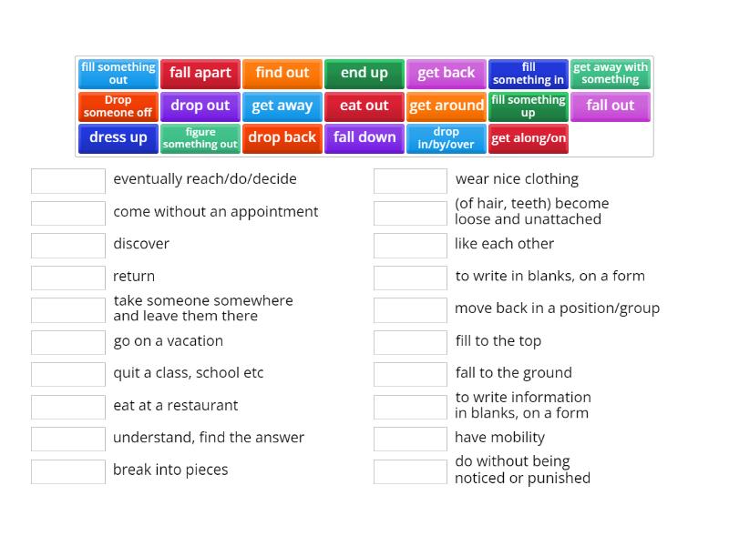Select the "fill something in" tile

(529, 73)
